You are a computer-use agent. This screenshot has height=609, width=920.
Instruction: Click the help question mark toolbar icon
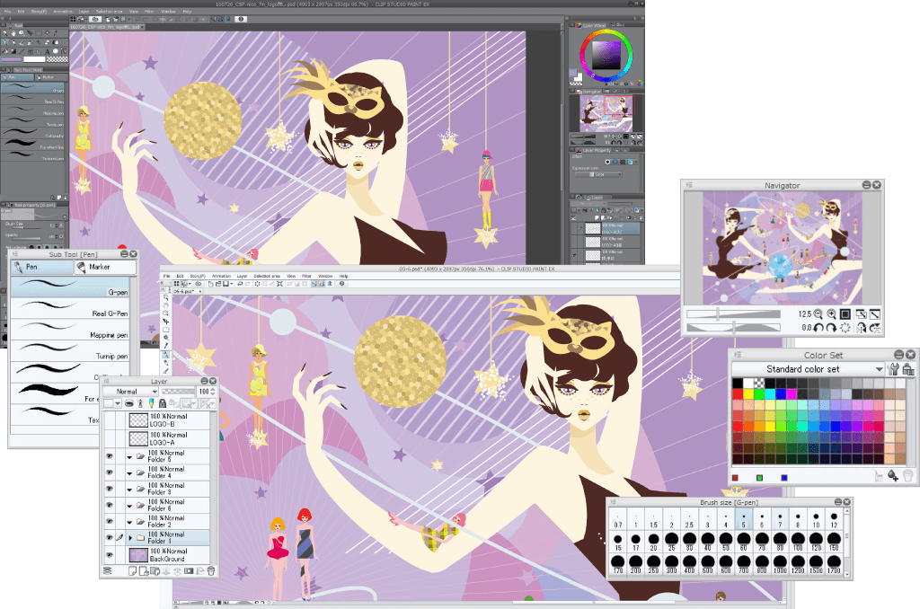pos(341,284)
